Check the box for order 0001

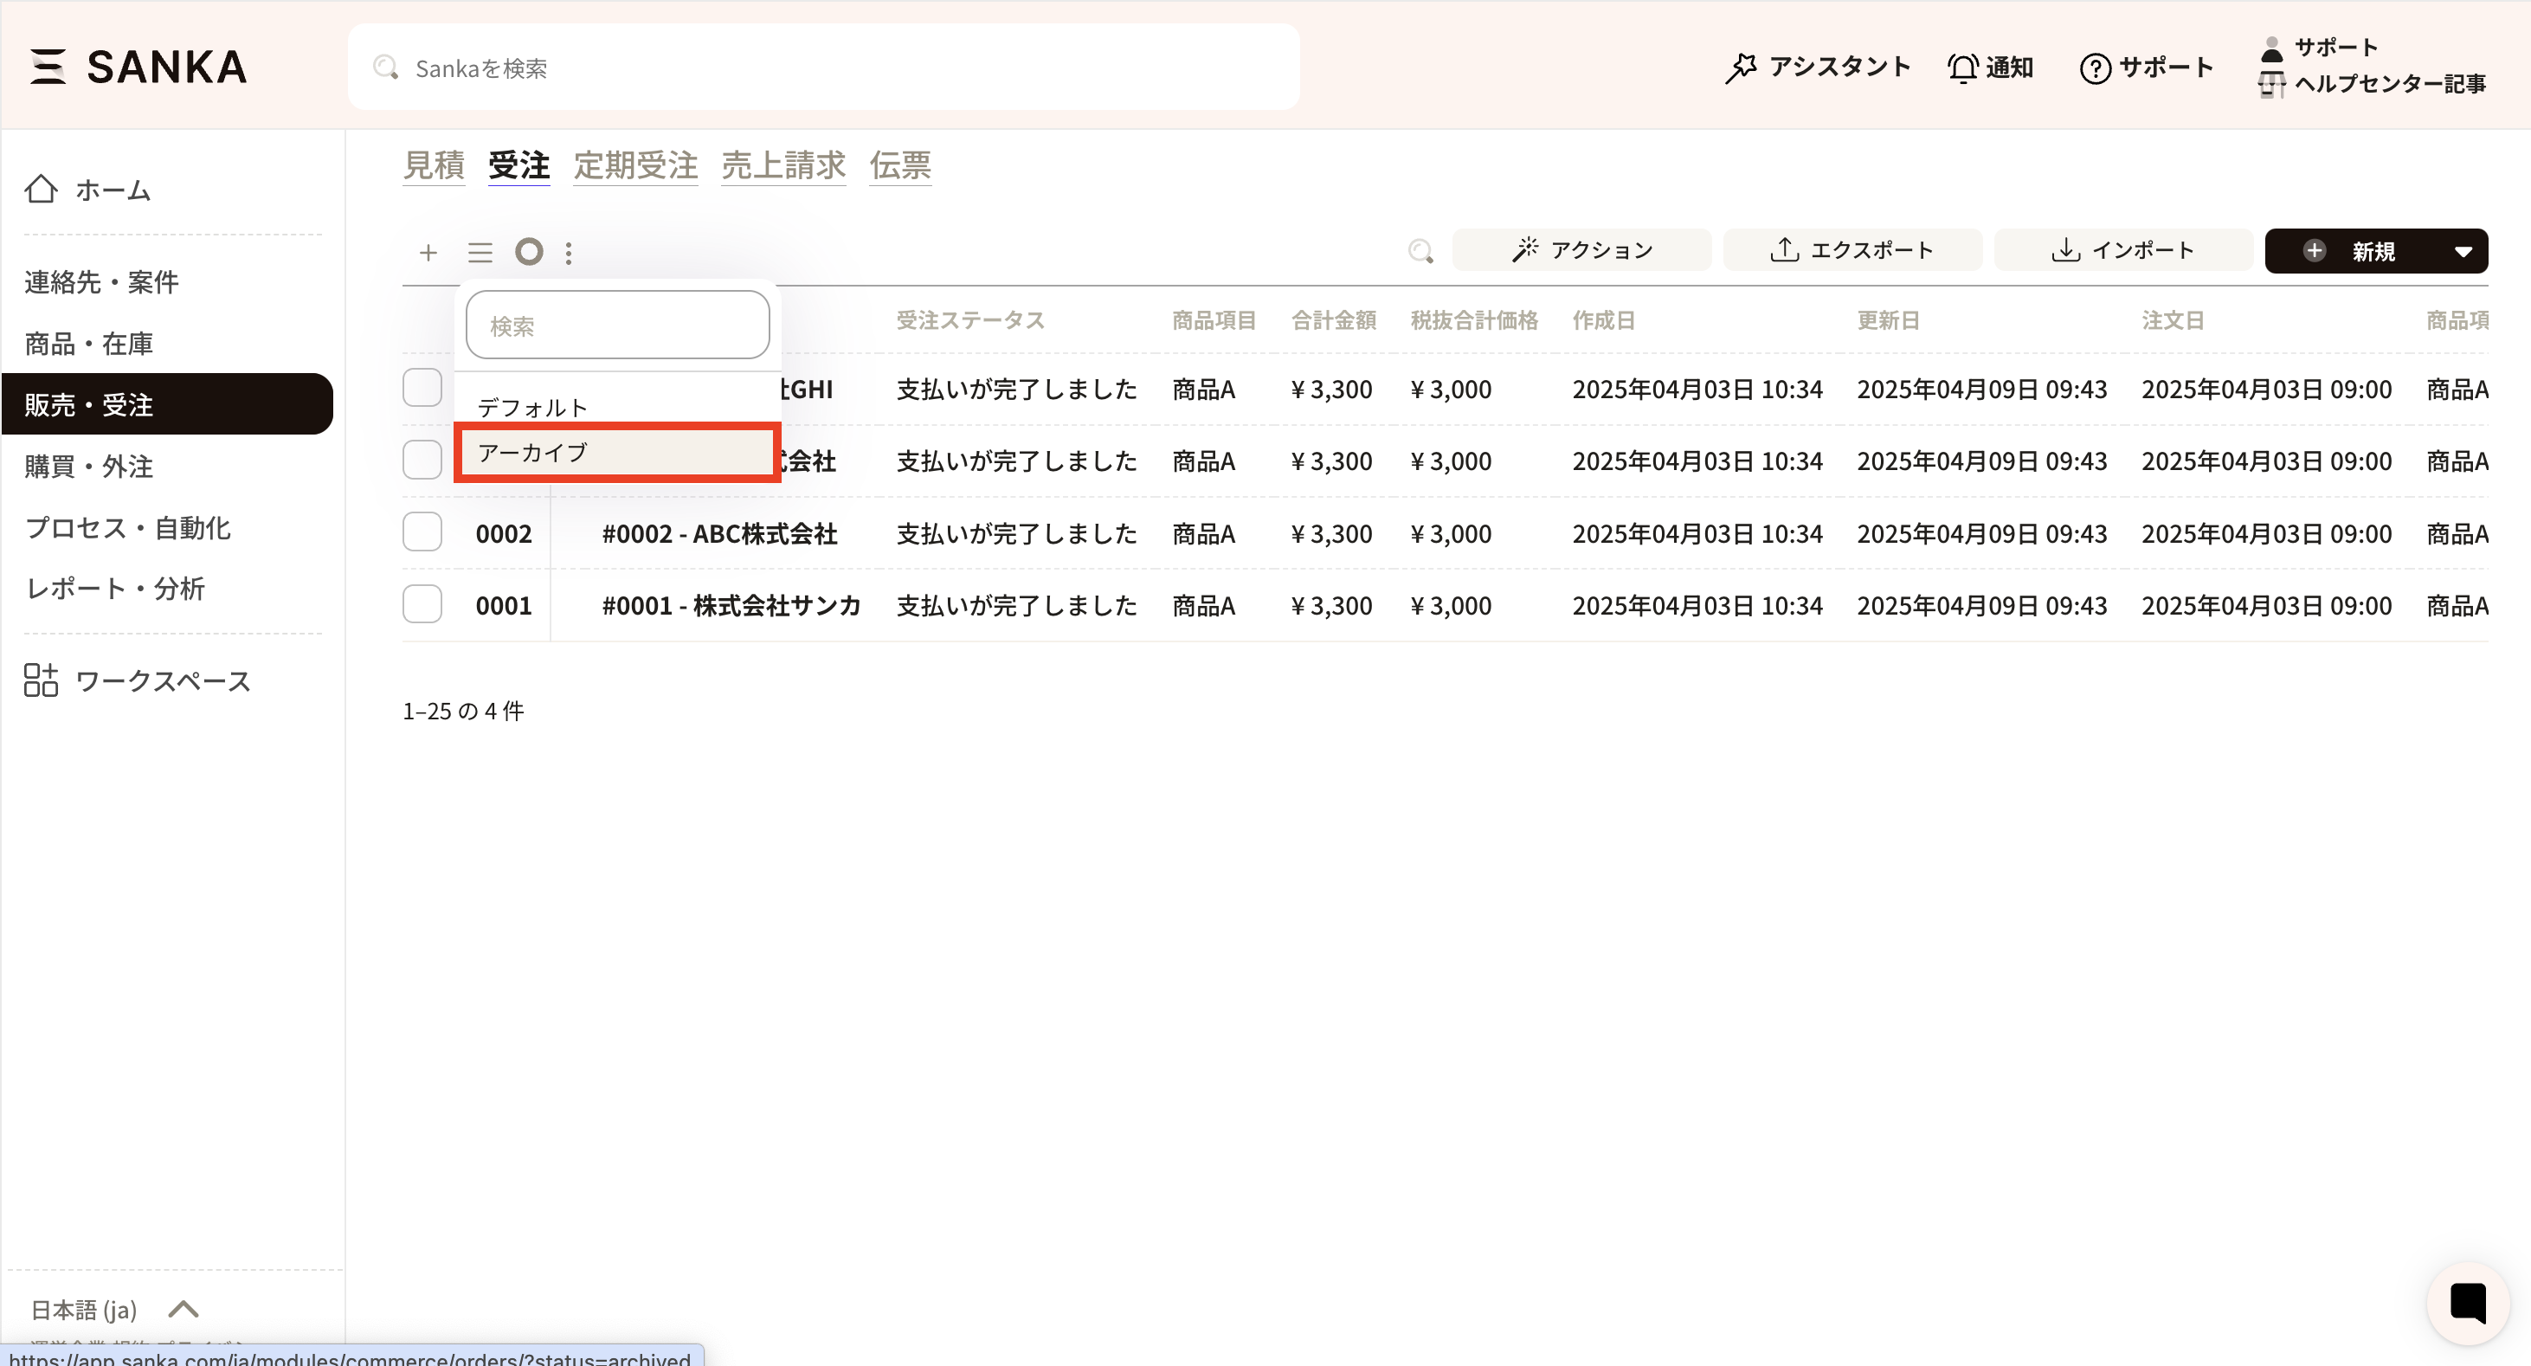pyautogui.click(x=422, y=604)
